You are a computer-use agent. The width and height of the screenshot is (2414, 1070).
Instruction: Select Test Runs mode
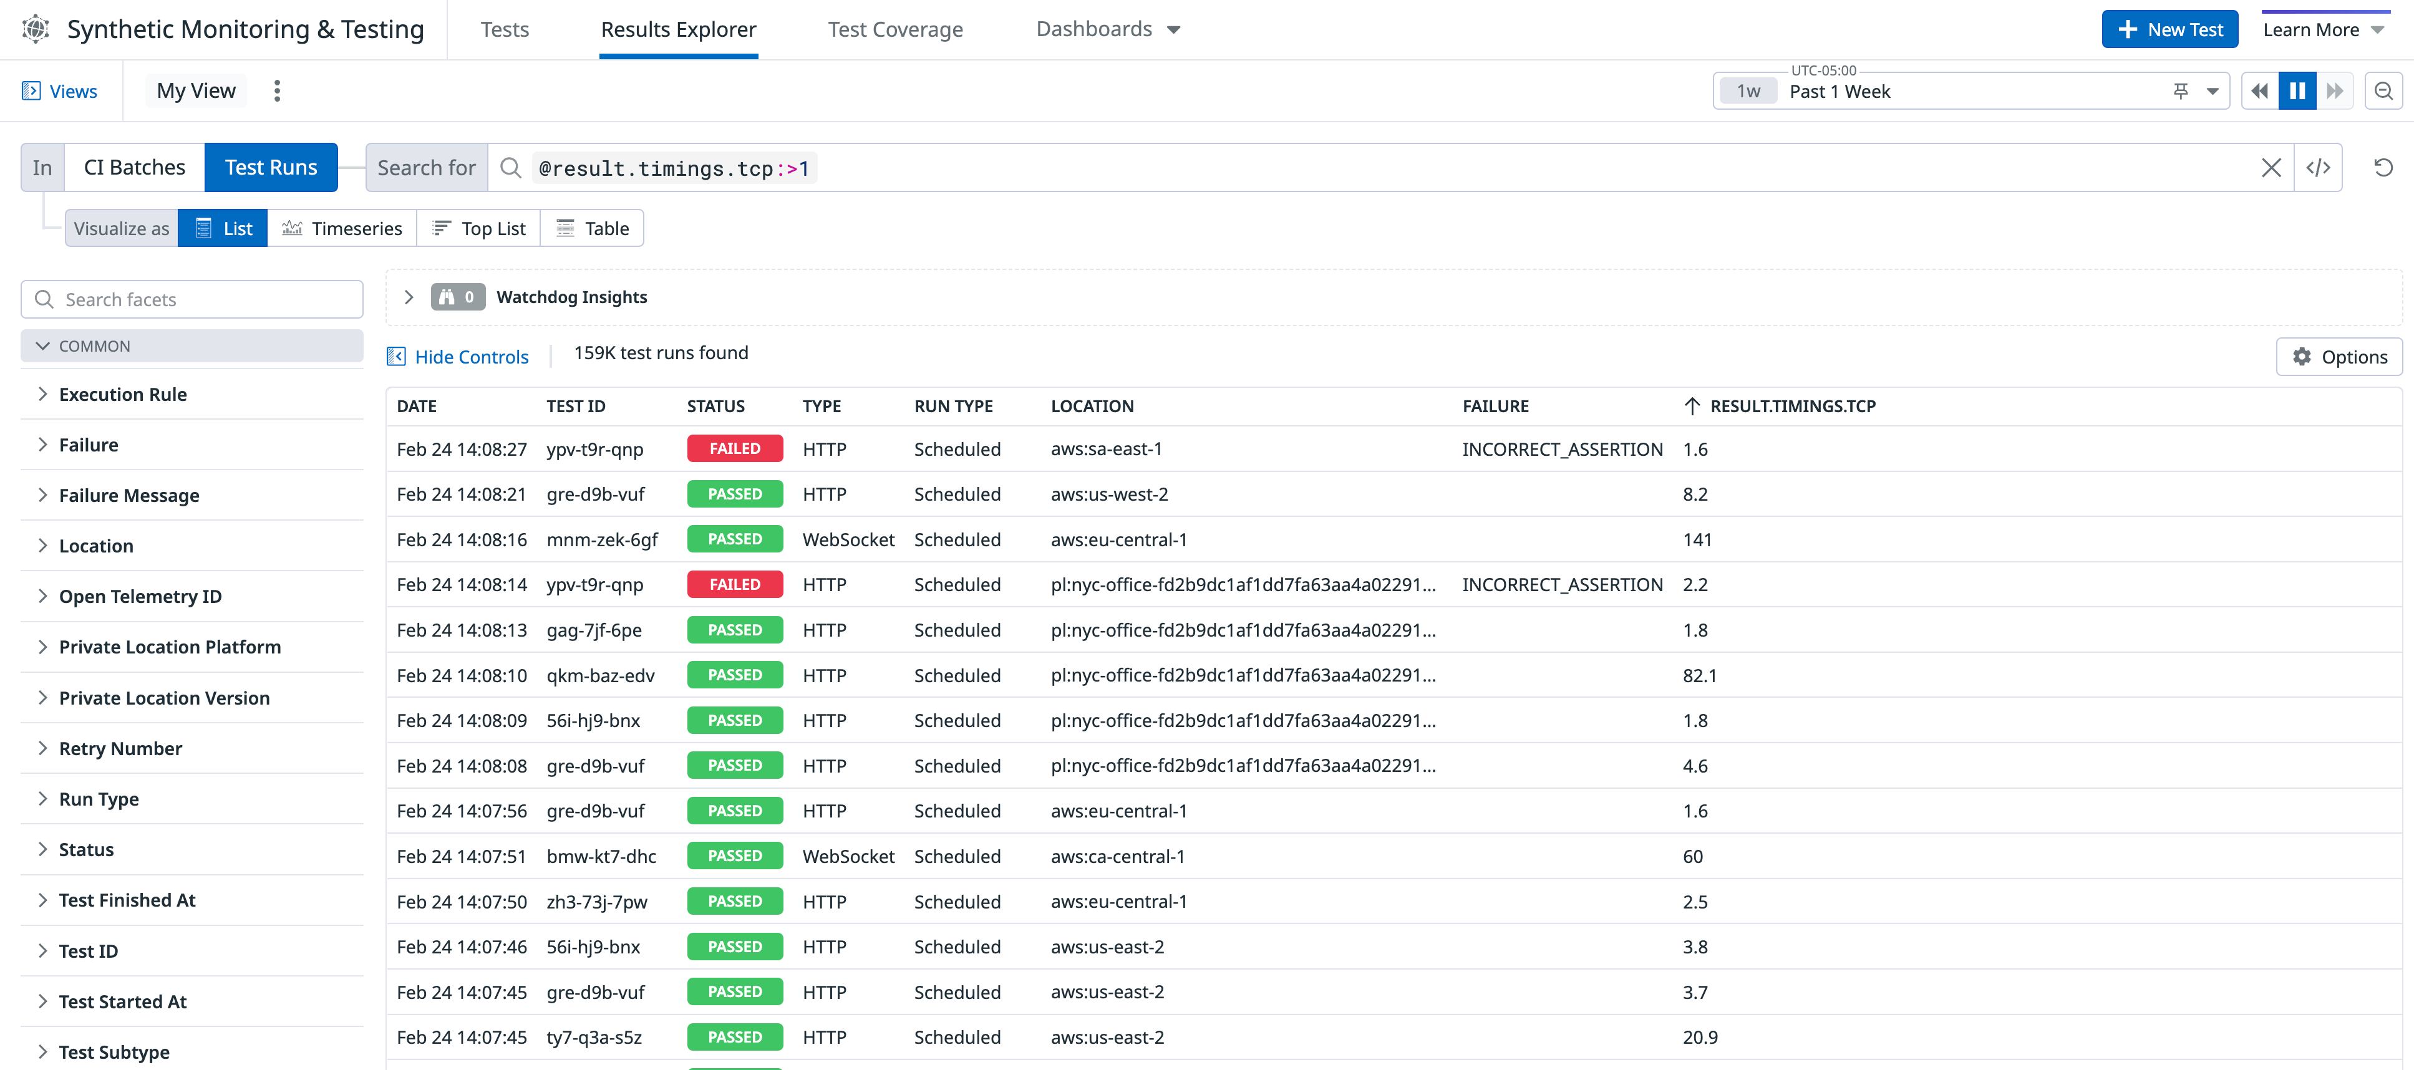[271, 168]
